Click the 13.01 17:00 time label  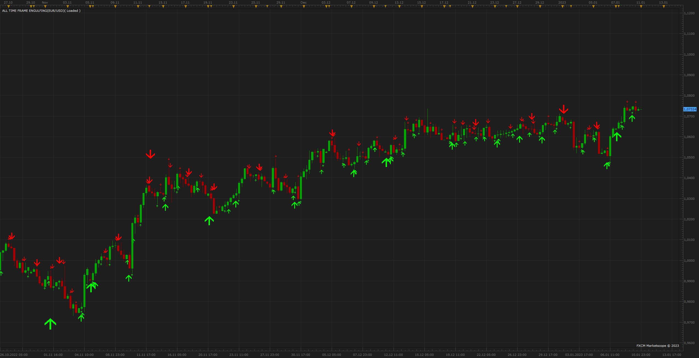click(672, 355)
